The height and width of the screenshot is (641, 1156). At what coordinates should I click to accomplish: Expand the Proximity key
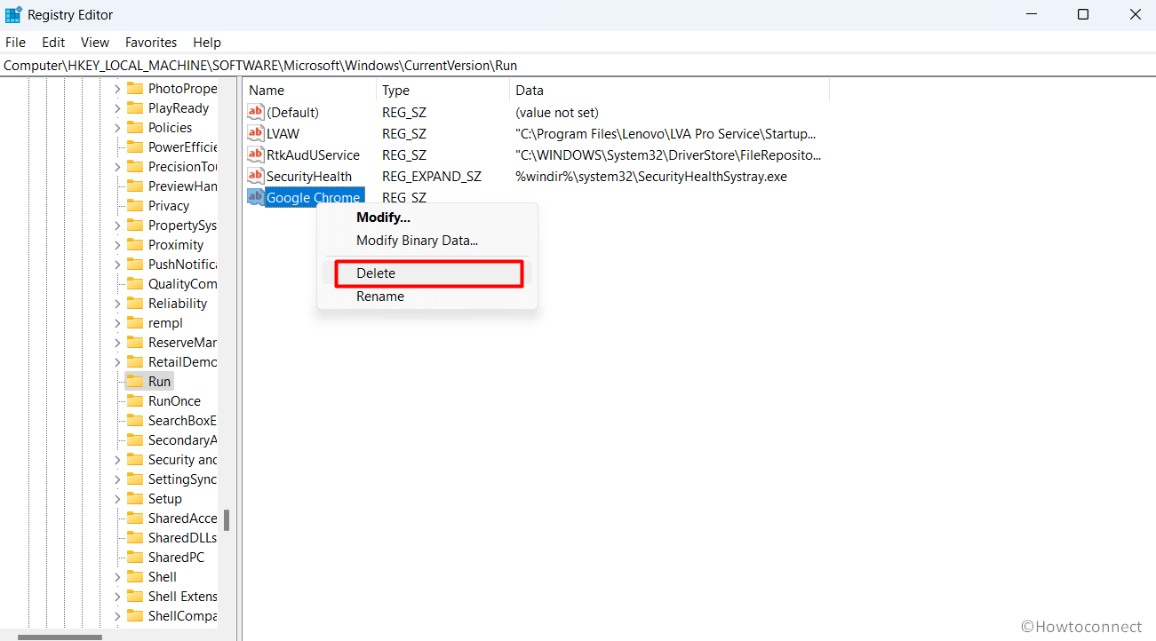click(x=117, y=245)
